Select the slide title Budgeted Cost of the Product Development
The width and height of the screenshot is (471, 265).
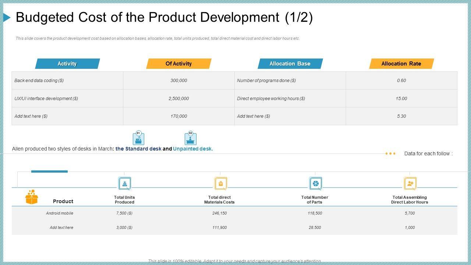click(164, 17)
